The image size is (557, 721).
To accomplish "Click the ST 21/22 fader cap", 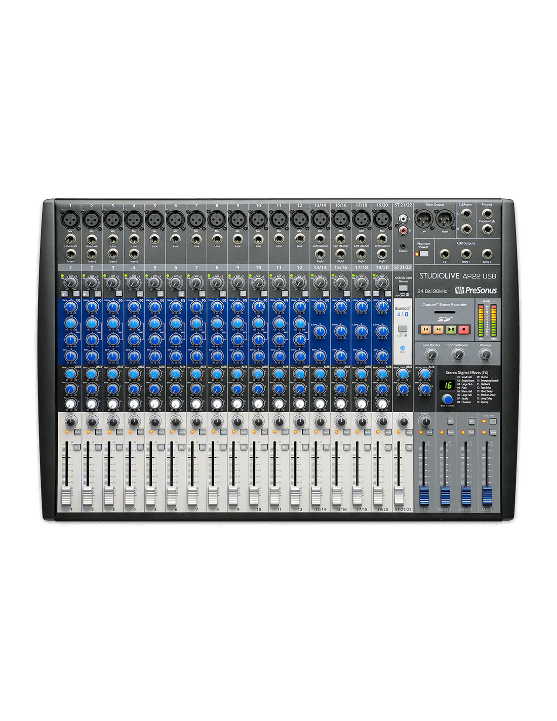I will [399, 495].
